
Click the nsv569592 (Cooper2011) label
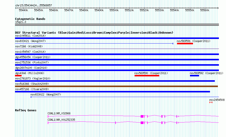point(206,73)
